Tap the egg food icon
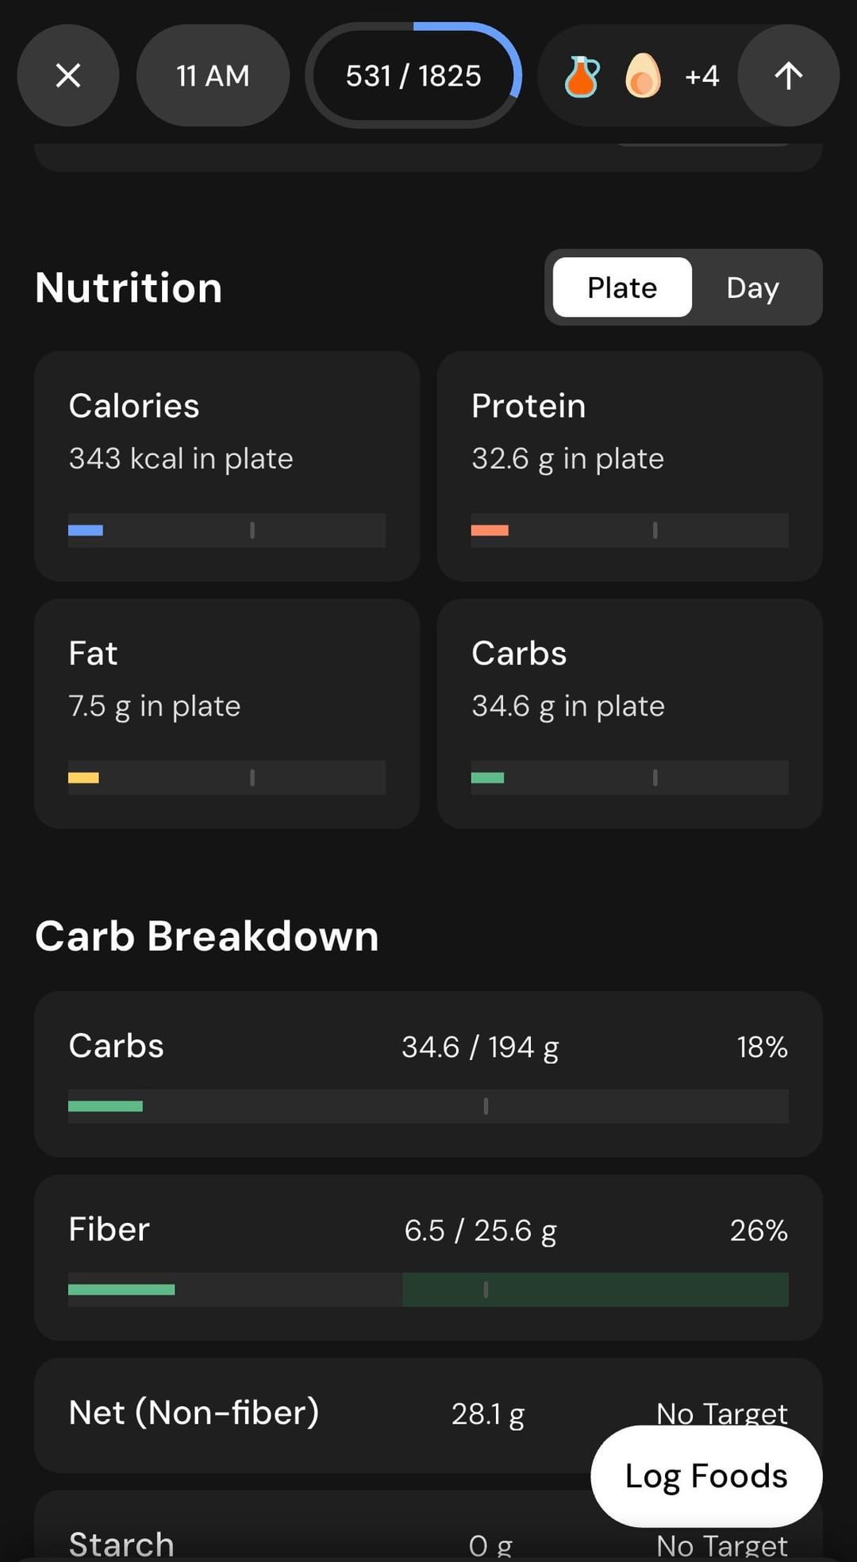Screen dimensions: 857x1562 point(643,76)
